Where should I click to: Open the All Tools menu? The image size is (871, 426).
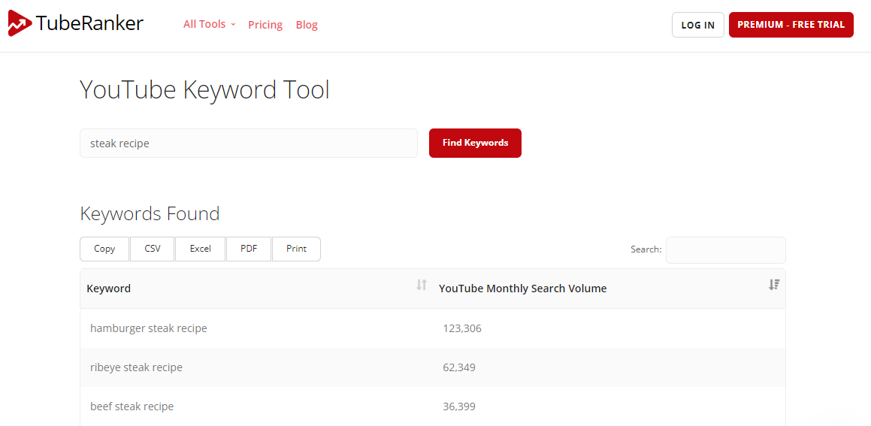coord(210,25)
